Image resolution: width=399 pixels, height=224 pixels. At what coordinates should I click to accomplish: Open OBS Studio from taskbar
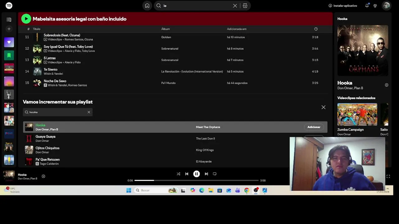tap(256, 190)
